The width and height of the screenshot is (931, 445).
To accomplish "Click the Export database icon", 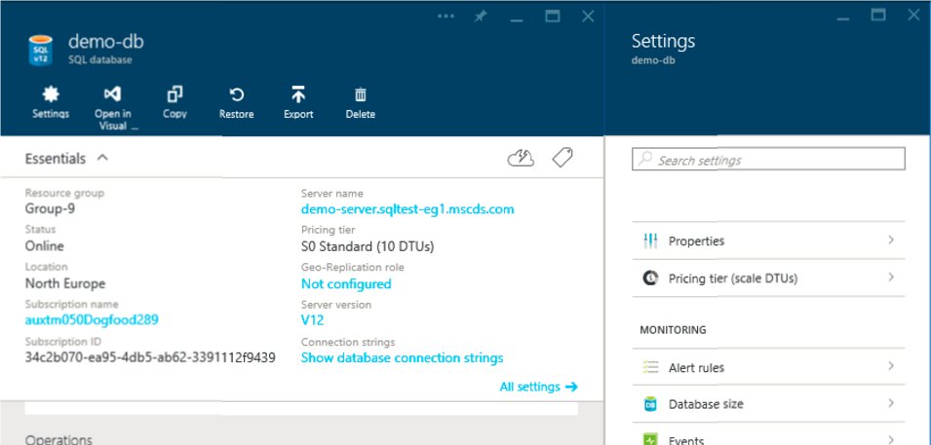I will point(298,94).
